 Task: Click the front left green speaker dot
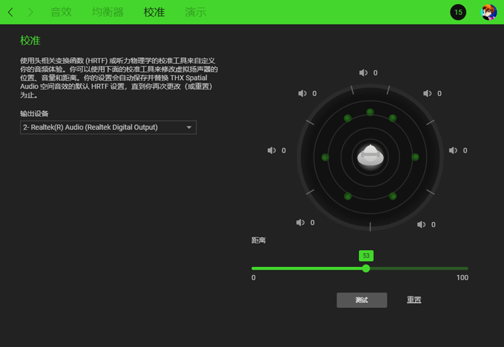(x=347, y=118)
